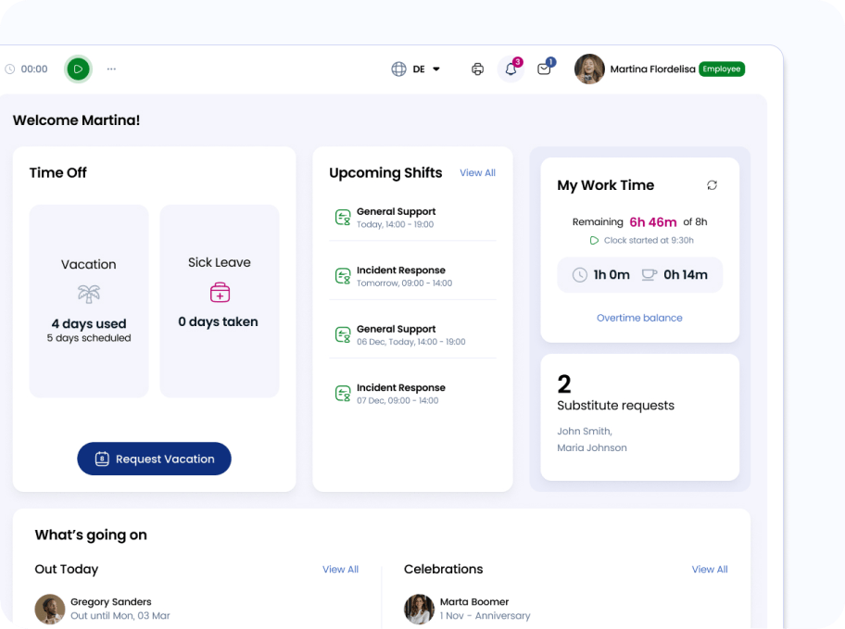The image size is (845, 629).
Task: Click the Sick Leave medical kit icon
Action: pyautogui.click(x=220, y=293)
